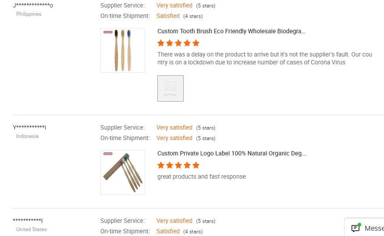Open Custom Private Logo Label product link
The height and width of the screenshot is (236, 384).
tap(231, 154)
